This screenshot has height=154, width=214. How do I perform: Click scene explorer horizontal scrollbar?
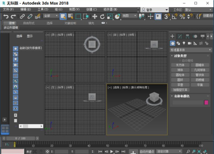coord(31,126)
